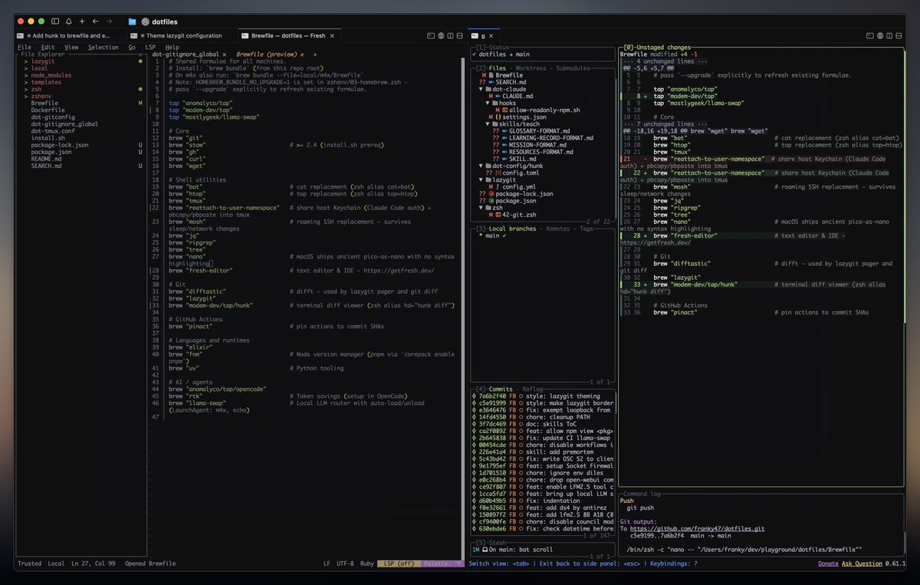
Task: Click the settings.json file icon in lazygit
Action: coord(497,117)
